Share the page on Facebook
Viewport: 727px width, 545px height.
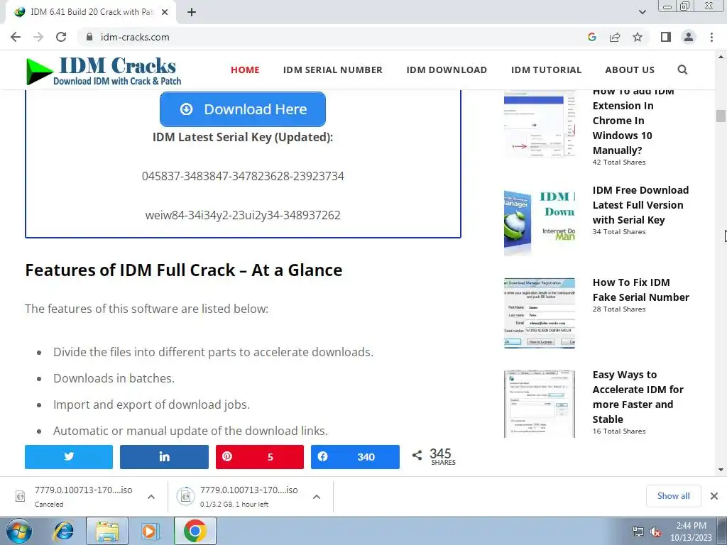[355, 457]
